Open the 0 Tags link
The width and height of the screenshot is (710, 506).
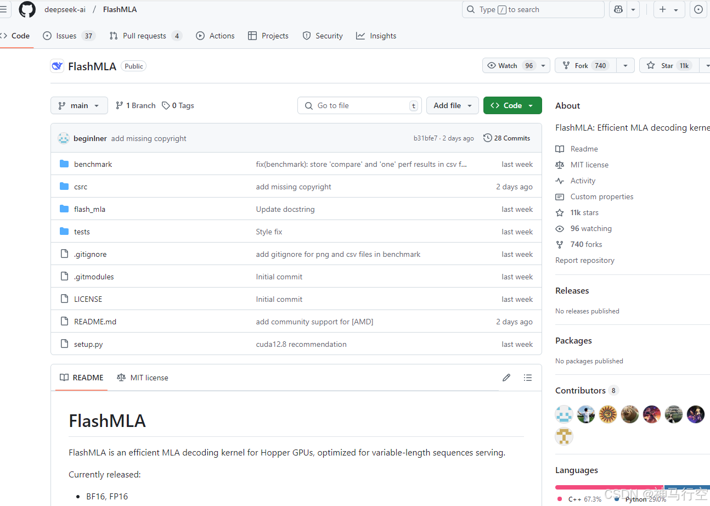click(x=178, y=105)
